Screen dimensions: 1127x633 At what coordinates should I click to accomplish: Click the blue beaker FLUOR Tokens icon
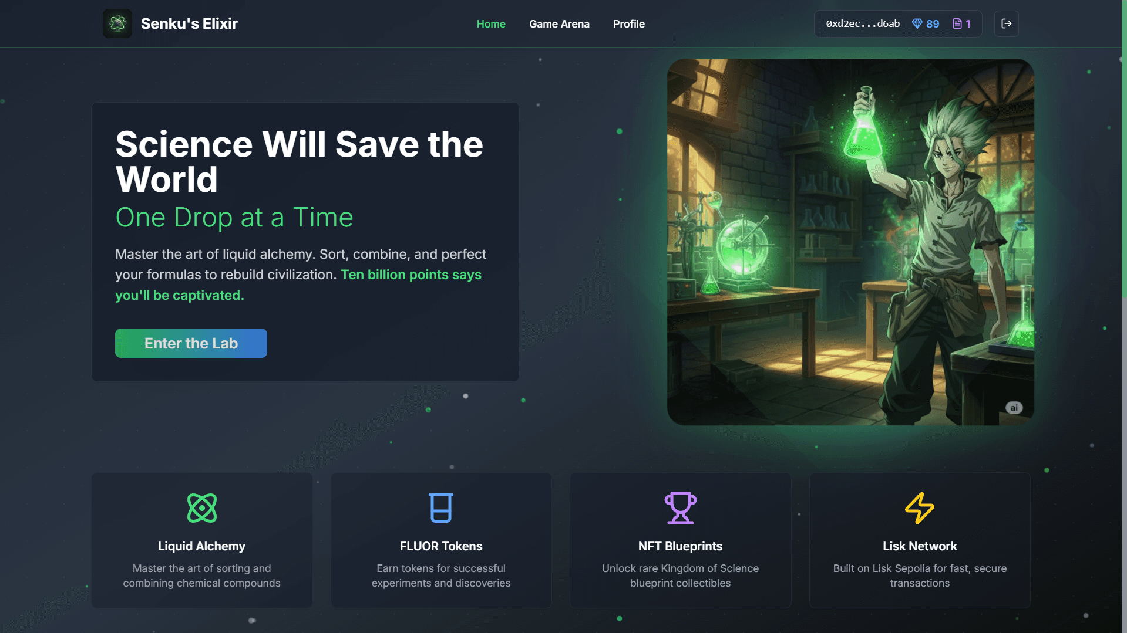coord(441,507)
